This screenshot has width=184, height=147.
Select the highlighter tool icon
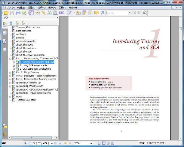tap(79, 13)
